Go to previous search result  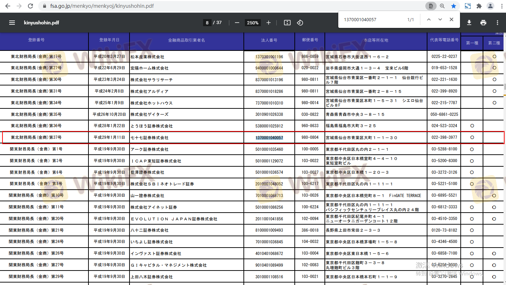[429, 20]
